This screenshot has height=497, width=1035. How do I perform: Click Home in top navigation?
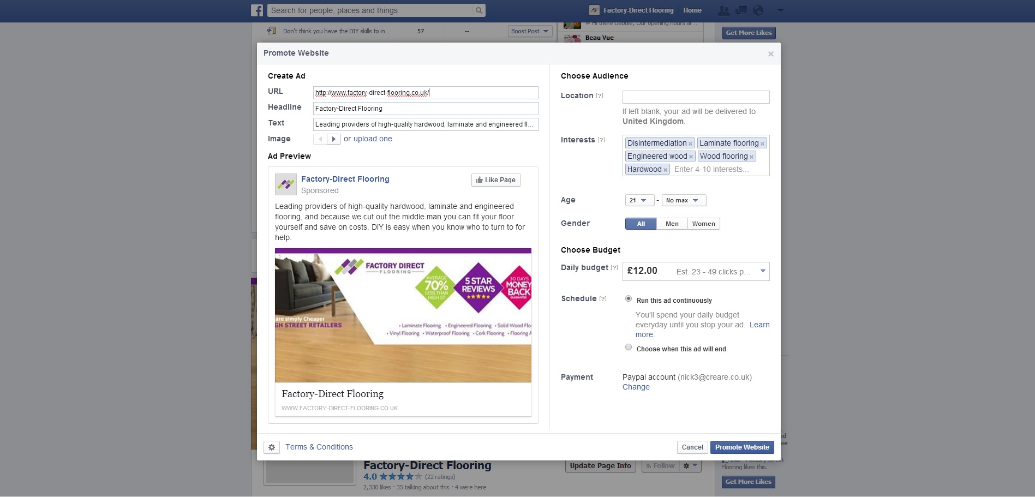pos(692,10)
